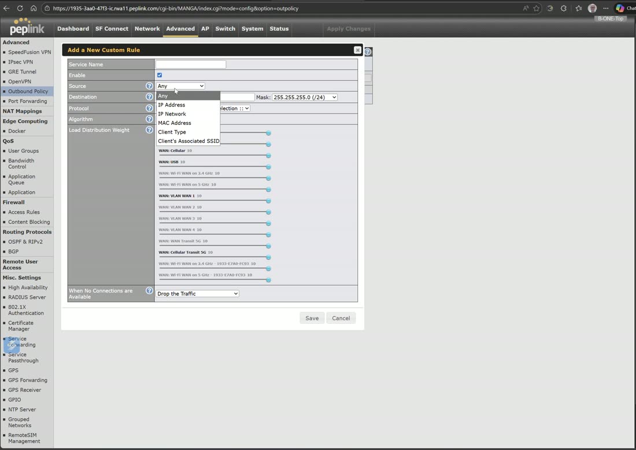Adjust the WAN: VLAN WAN 1 weight slider
636x450 pixels.
coord(268,201)
